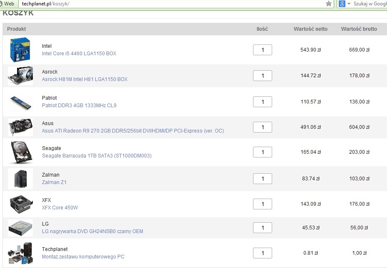This screenshot has width=387, height=268.
Task: Open the Intel Core i5 processor box thumbnail
Action: click(x=20, y=50)
